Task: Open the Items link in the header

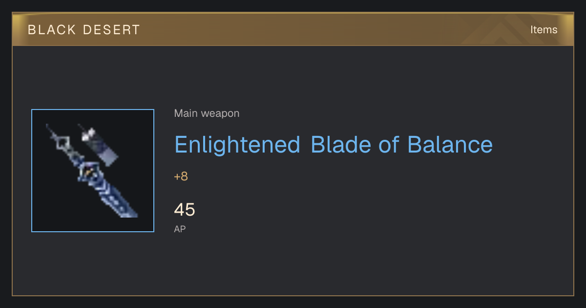Action: coord(544,30)
